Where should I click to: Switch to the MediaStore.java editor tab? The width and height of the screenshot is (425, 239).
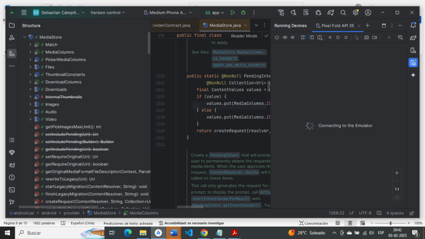(225, 26)
